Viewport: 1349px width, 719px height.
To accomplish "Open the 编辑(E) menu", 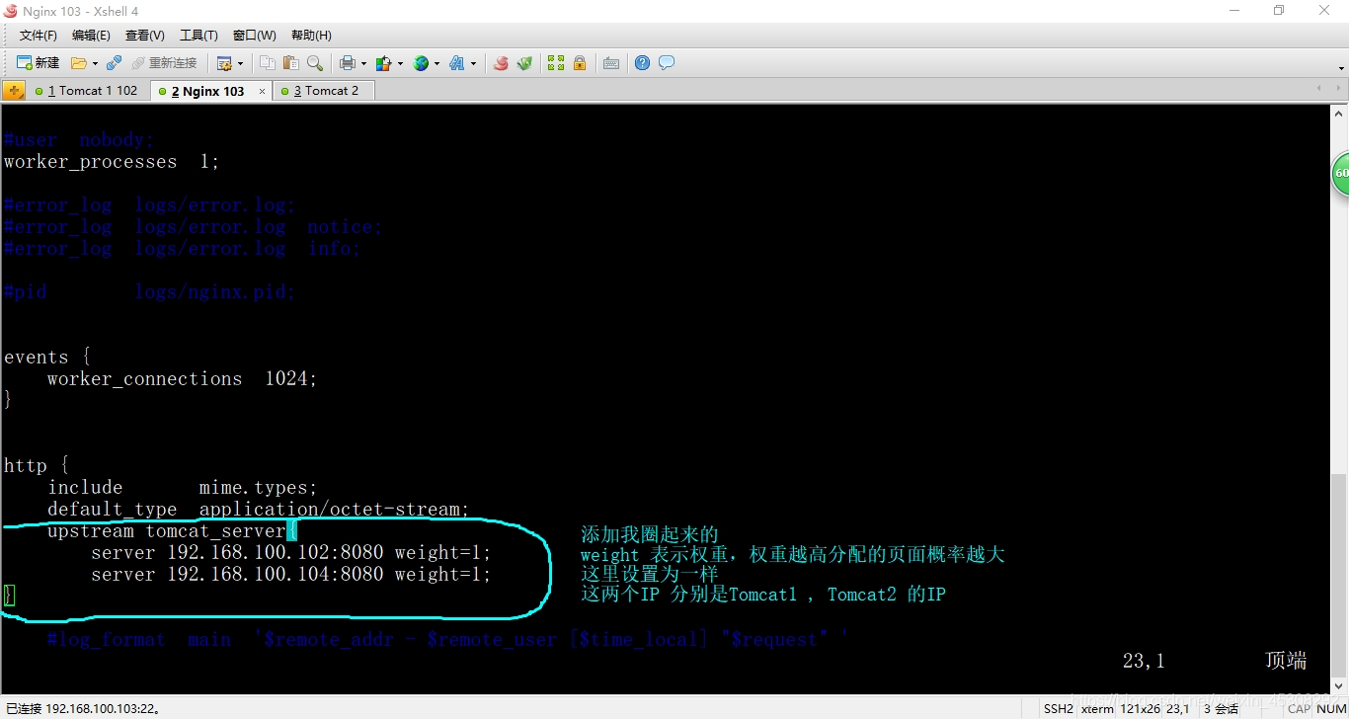I will 92,36.
